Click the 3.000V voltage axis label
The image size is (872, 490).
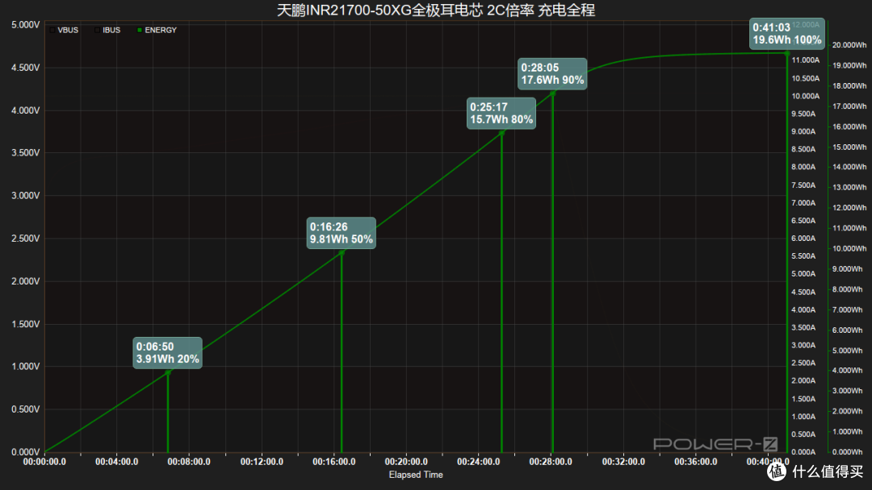tap(26, 195)
